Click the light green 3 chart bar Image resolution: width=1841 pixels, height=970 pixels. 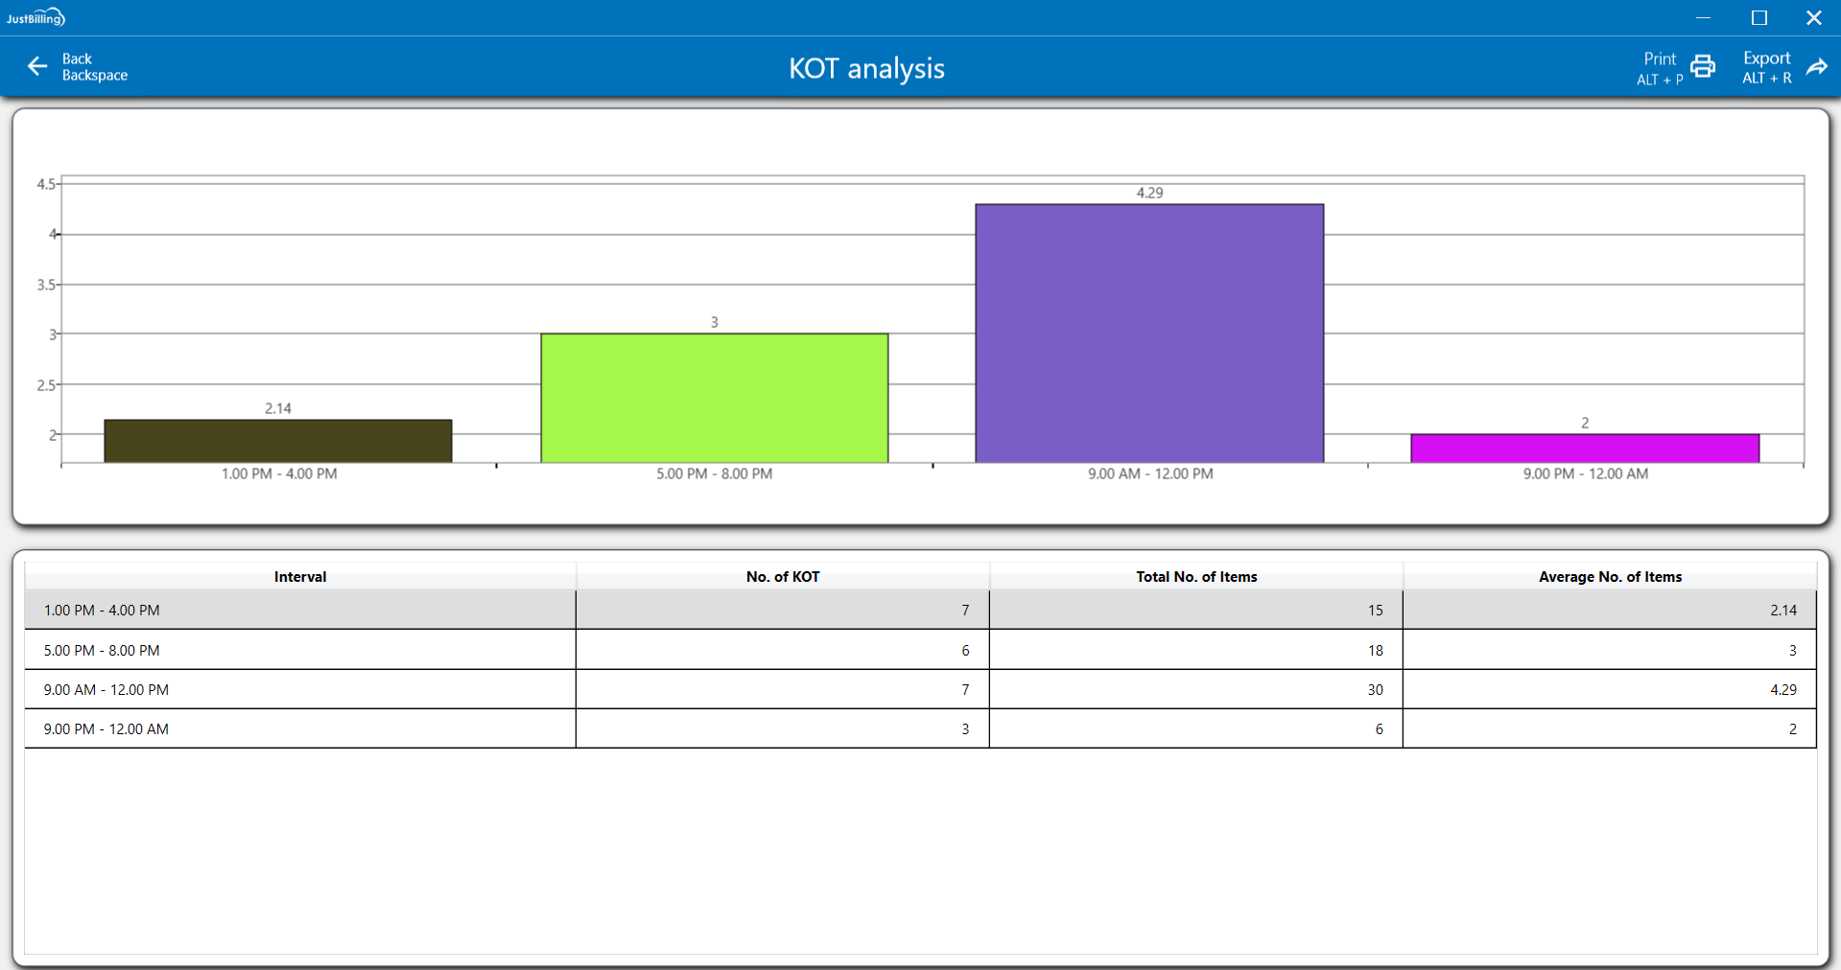pyautogui.click(x=714, y=398)
